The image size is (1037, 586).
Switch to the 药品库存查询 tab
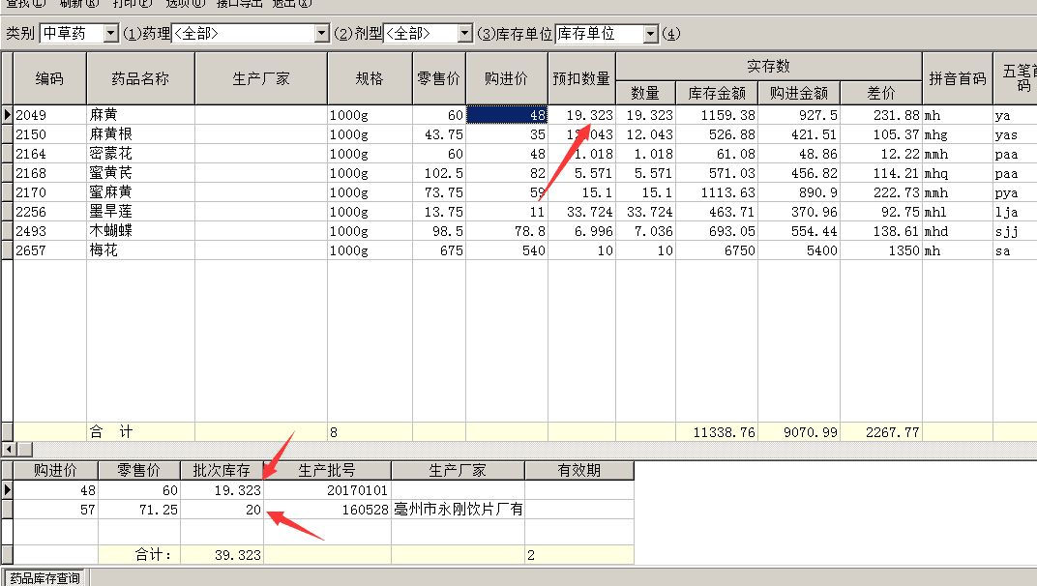coord(44,577)
